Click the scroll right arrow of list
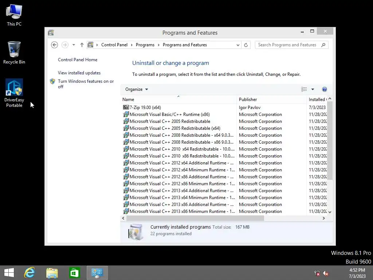 (x=324, y=218)
